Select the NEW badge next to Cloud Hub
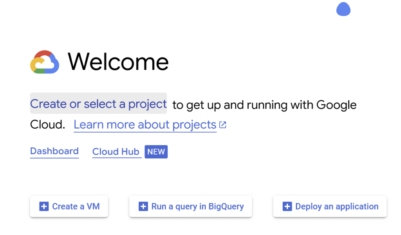The image size is (401, 235). pos(156,152)
